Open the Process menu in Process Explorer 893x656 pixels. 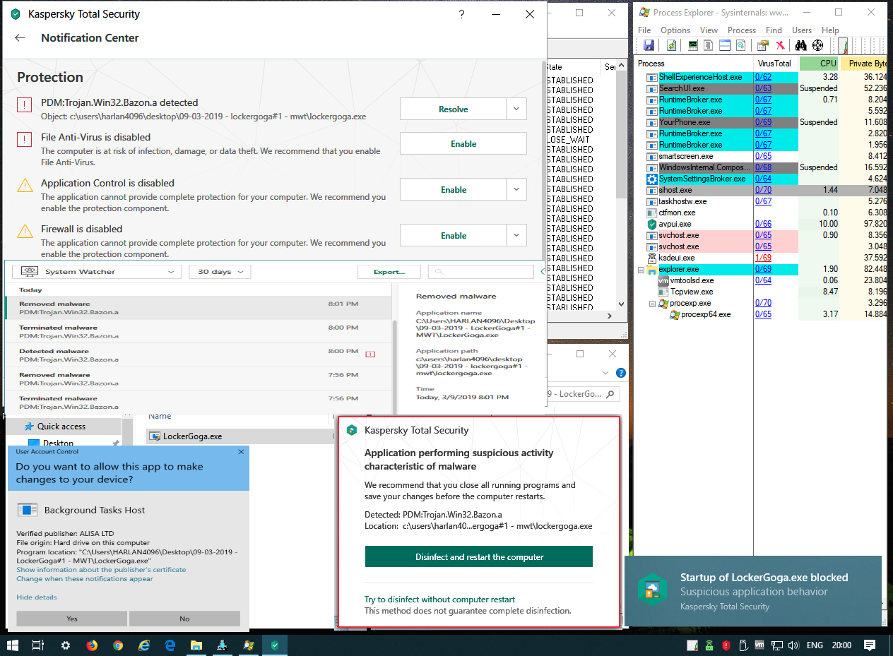[741, 30]
